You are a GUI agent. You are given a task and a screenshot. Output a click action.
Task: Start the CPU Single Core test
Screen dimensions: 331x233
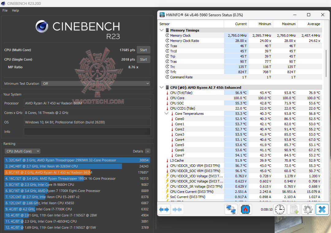(x=143, y=59)
